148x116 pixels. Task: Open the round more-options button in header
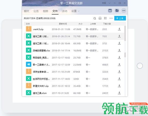click(124, 11)
